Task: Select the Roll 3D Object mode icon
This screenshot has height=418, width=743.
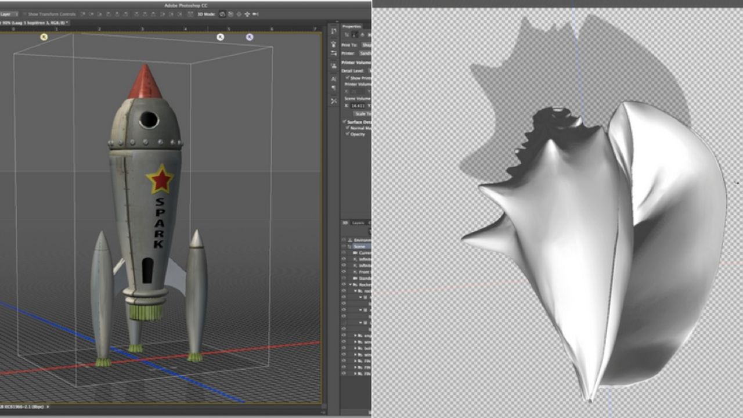Action: (x=231, y=14)
